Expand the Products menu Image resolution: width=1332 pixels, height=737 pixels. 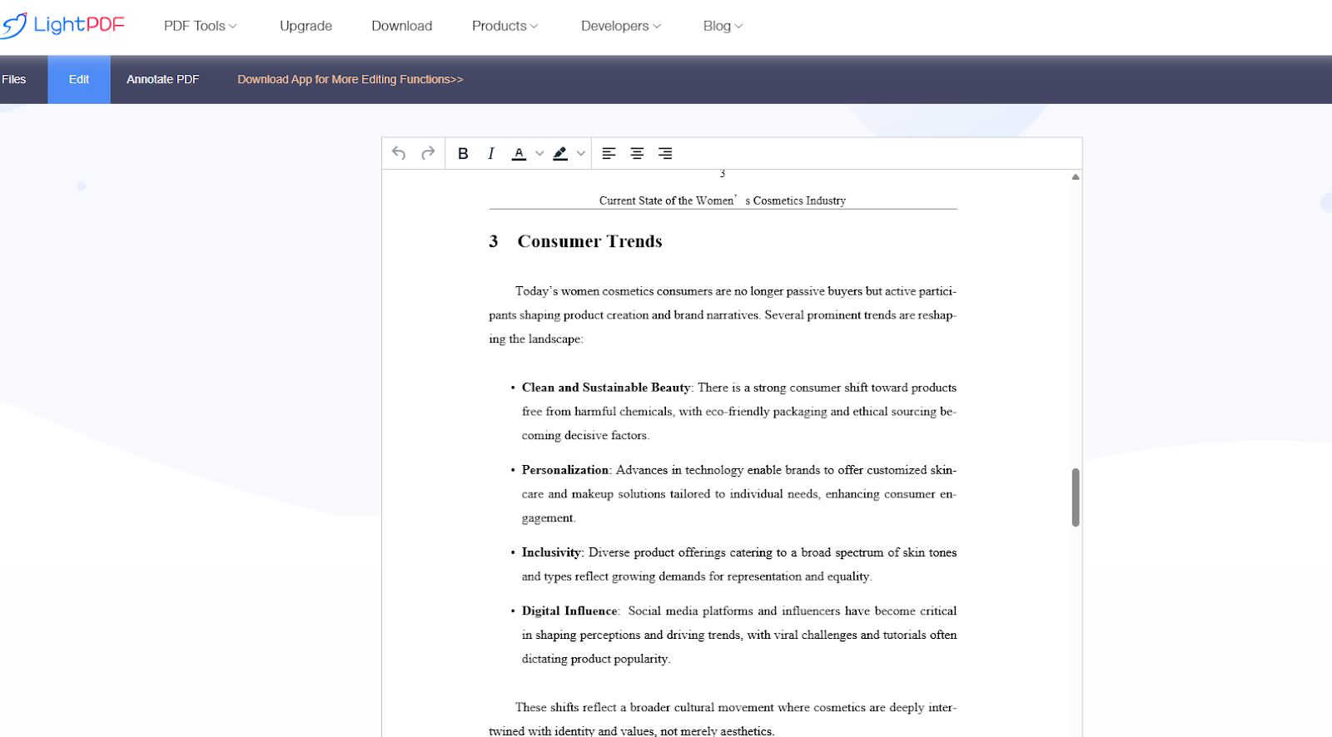pos(504,26)
